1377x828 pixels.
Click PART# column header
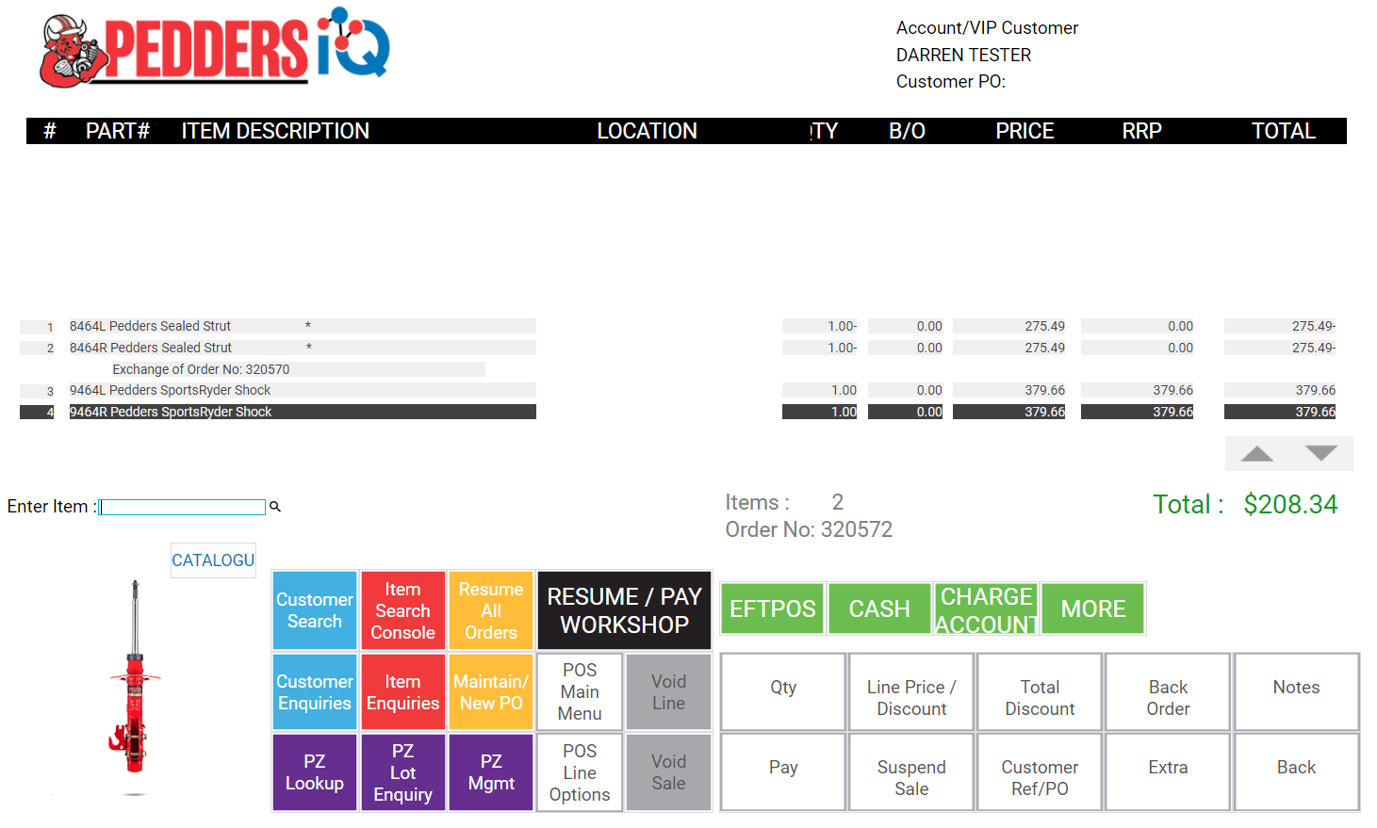click(x=118, y=131)
